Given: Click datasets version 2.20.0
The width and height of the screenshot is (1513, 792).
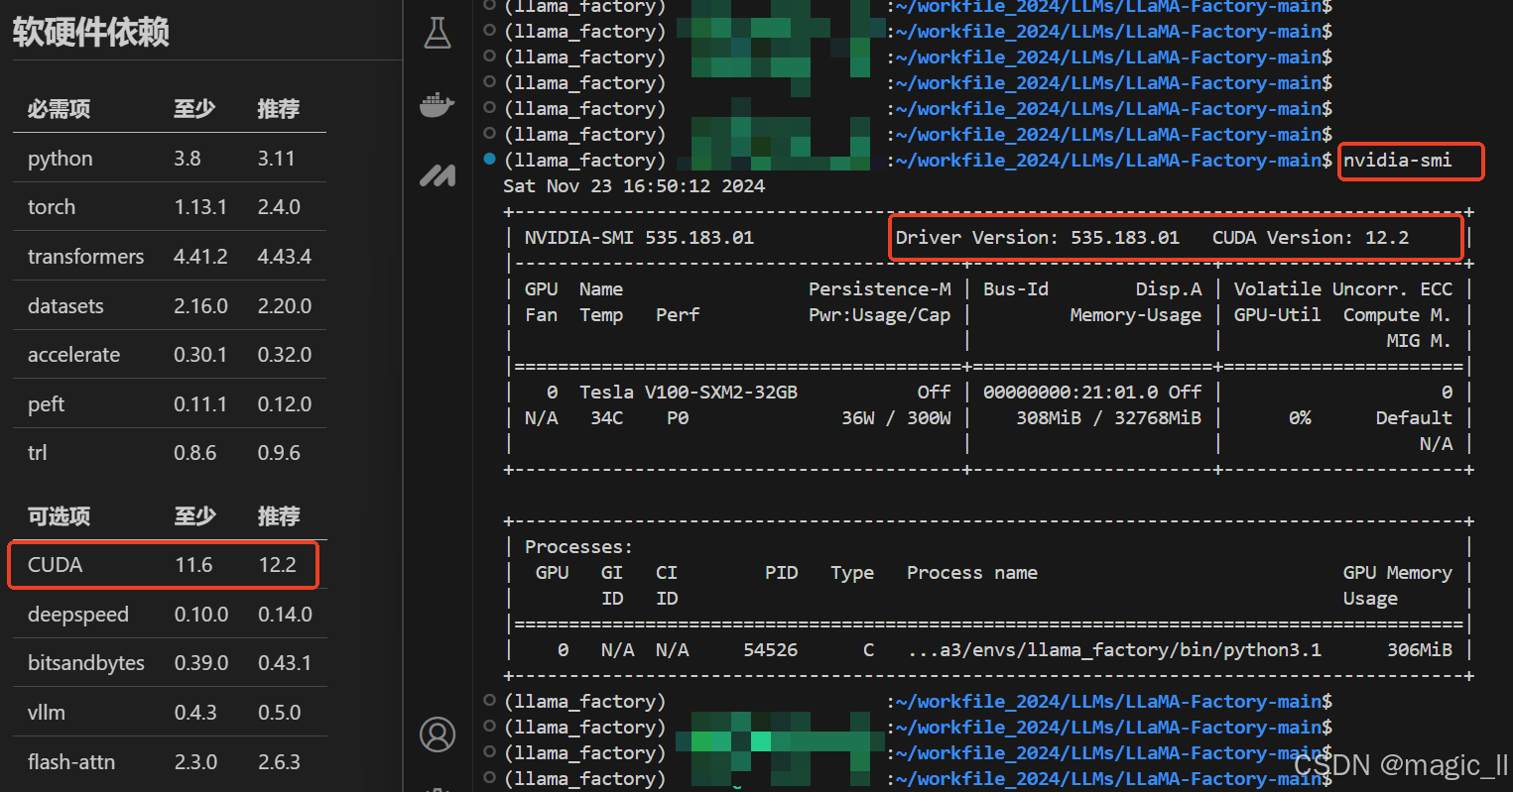Looking at the screenshot, I should 285,306.
